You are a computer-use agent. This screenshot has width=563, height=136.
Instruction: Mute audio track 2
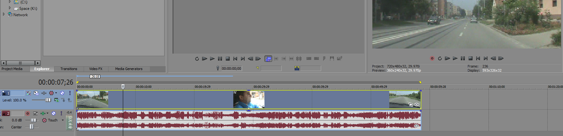click(x=54, y=113)
